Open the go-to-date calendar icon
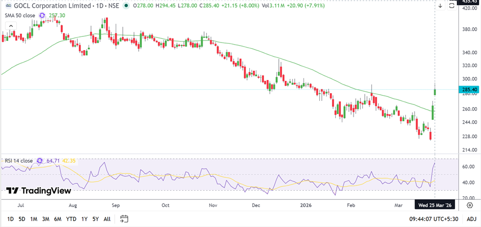The image size is (481, 227). click(124, 219)
